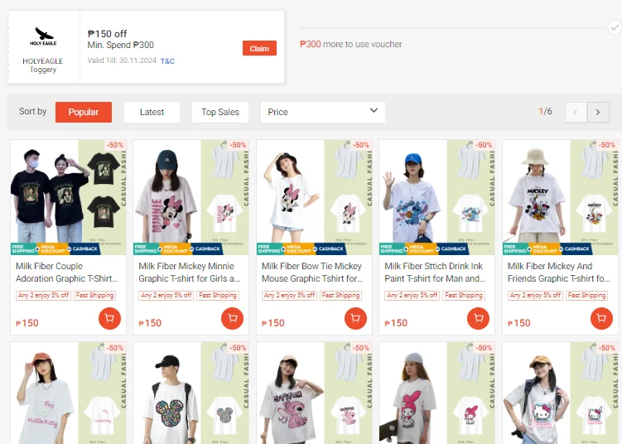This screenshot has height=444, width=622.
Task: Click title Milk Fiber Bow Tie Mickey Mouse
Action: click(x=312, y=273)
